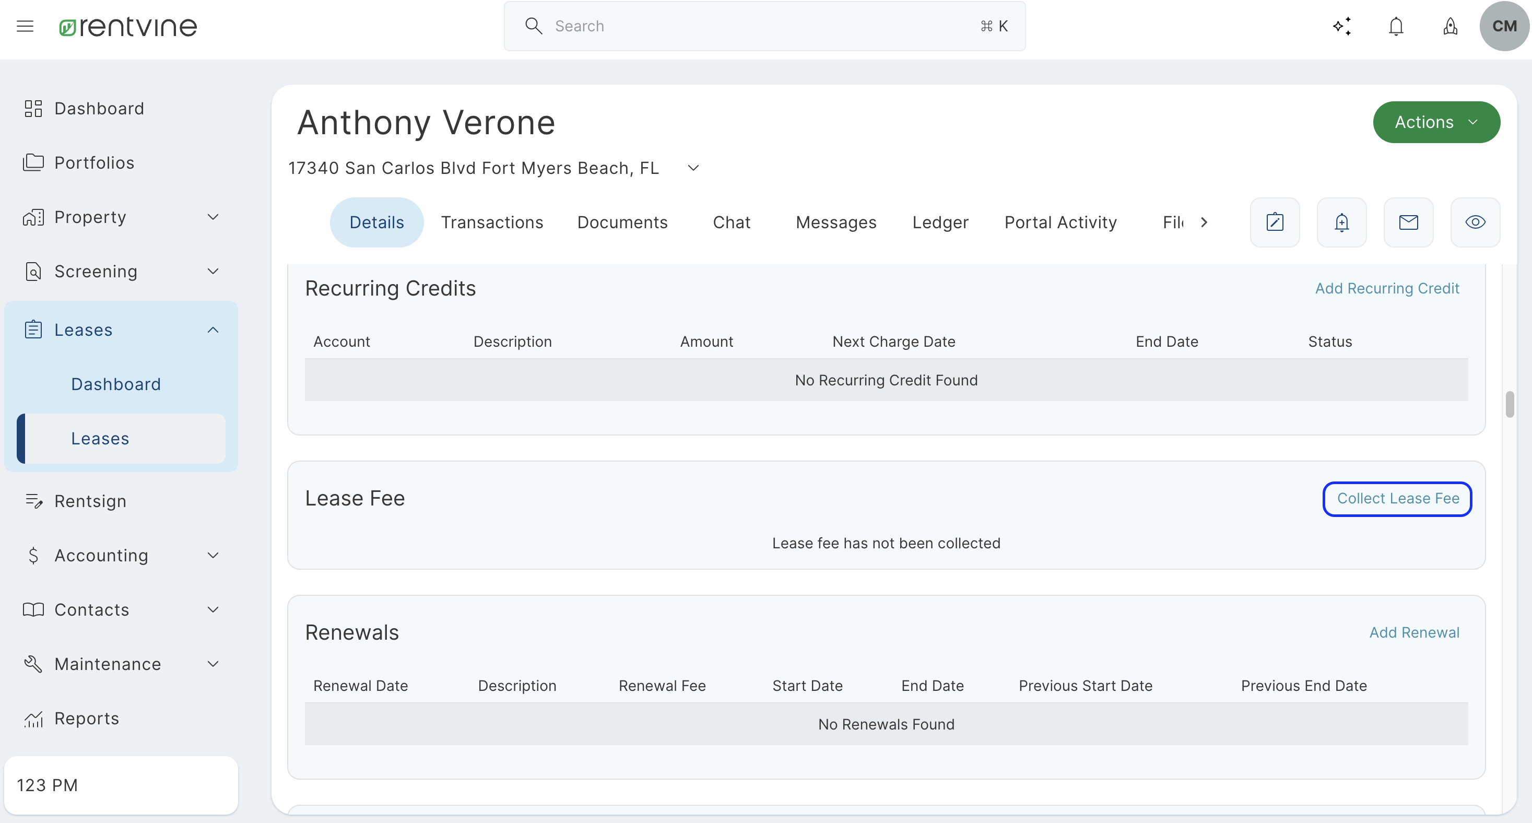
Task: Click the Leases clipboard icon
Action: tap(33, 330)
